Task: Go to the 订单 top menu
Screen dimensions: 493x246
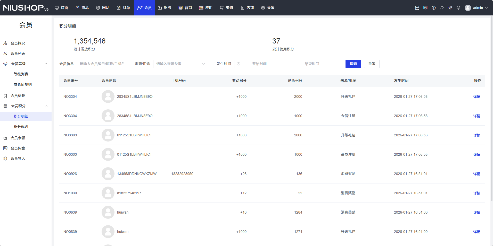Action: pos(123,8)
